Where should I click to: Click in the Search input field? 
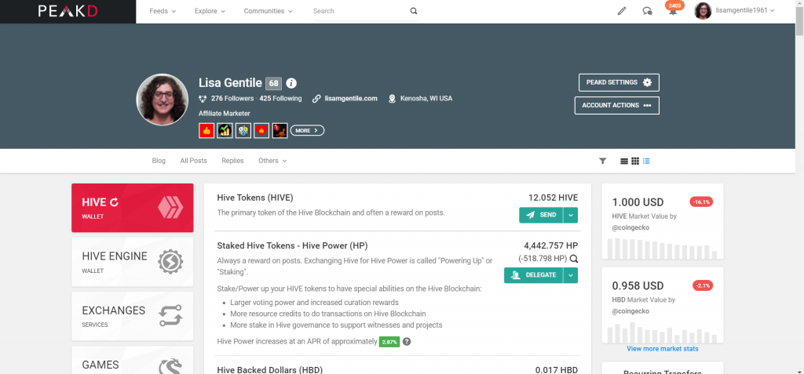tap(360, 11)
